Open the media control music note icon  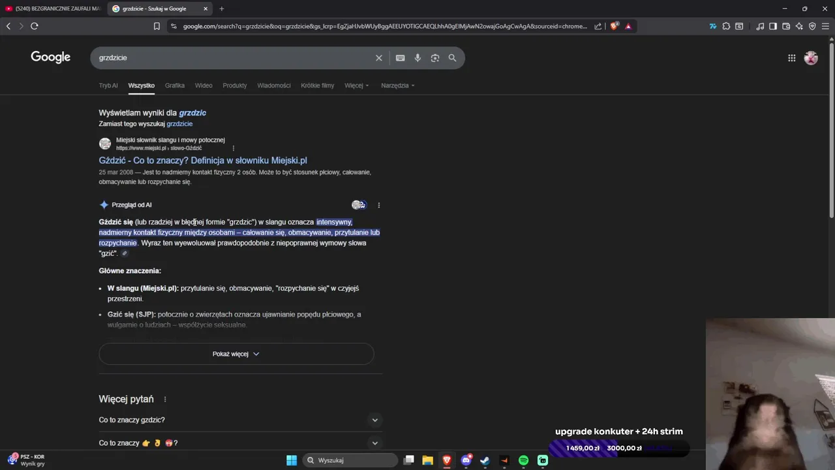(x=760, y=26)
